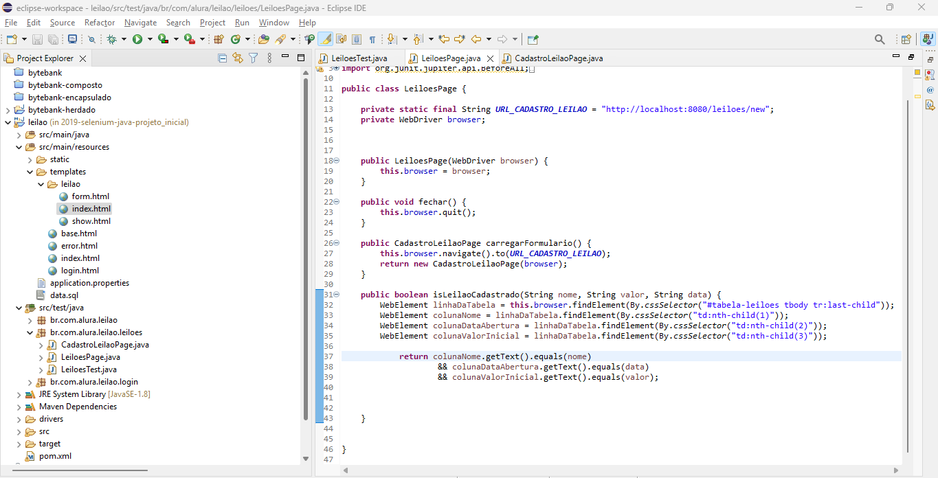
Task: Toggle Skip All Breakpoints
Action: point(91,39)
